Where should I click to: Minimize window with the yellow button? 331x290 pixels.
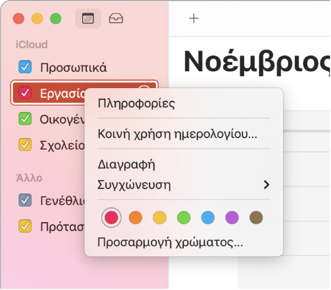[37, 19]
